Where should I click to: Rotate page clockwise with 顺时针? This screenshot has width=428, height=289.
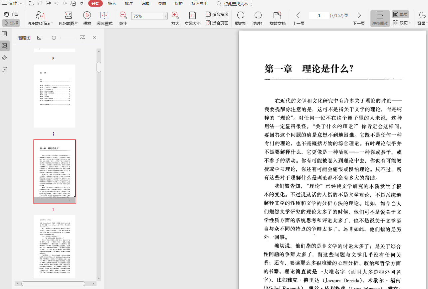tap(241, 16)
